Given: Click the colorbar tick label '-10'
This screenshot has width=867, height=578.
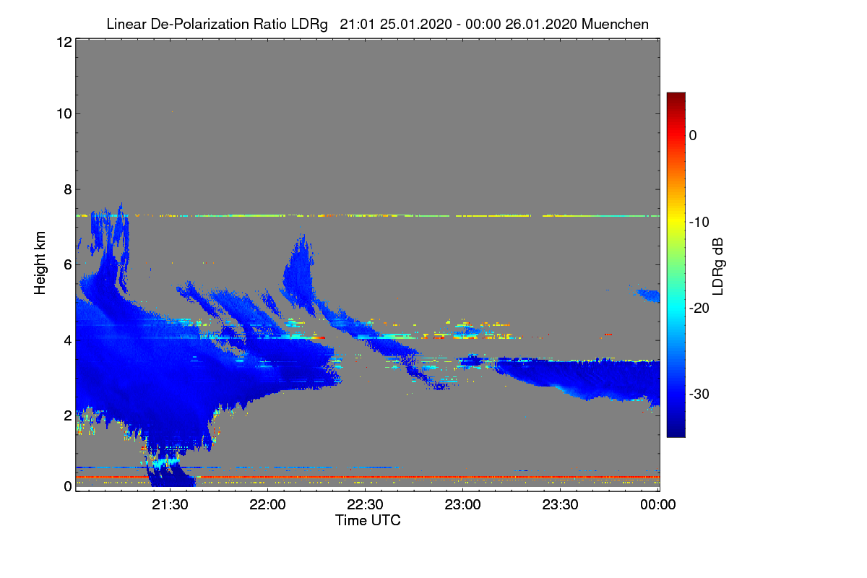Looking at the screenshot, I should (x=699, y=222).
